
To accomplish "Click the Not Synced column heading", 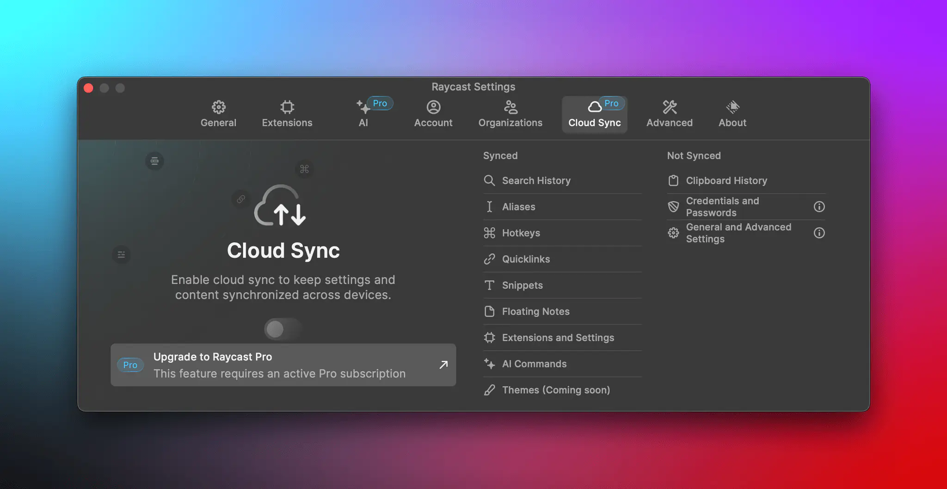I will 694,155.
